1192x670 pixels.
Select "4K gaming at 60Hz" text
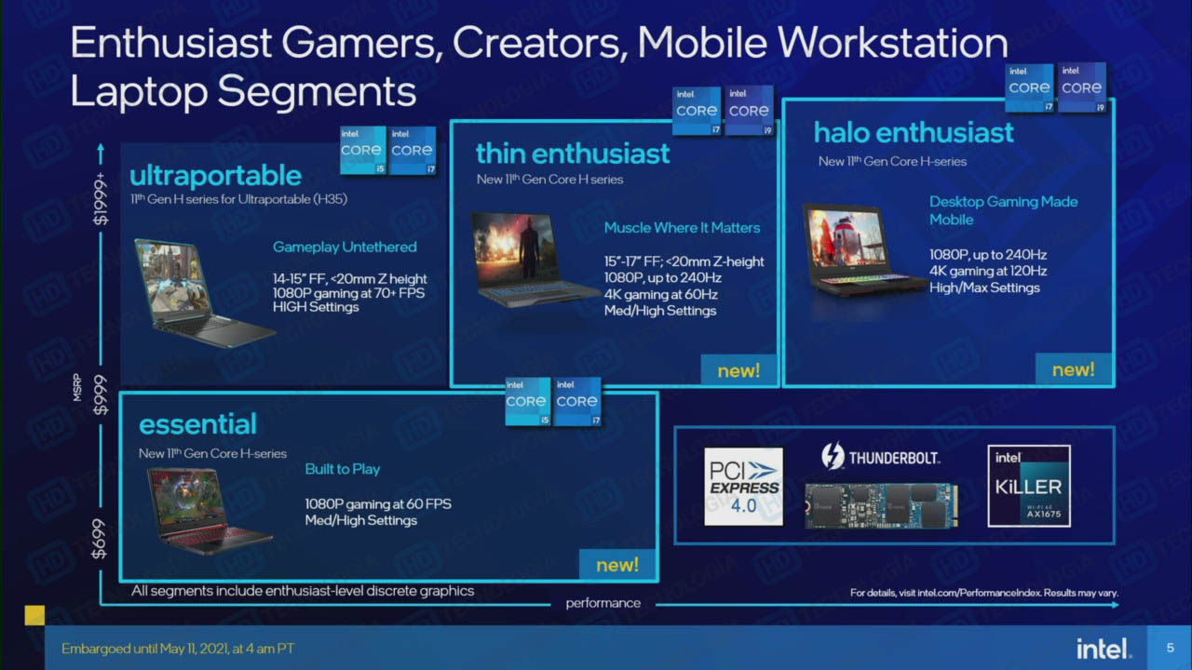660,294
